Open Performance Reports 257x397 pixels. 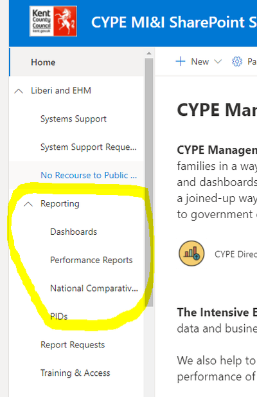tap(91, 261)
